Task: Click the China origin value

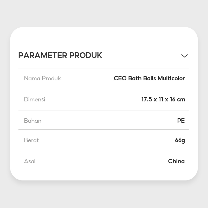Action: (176, 161)
